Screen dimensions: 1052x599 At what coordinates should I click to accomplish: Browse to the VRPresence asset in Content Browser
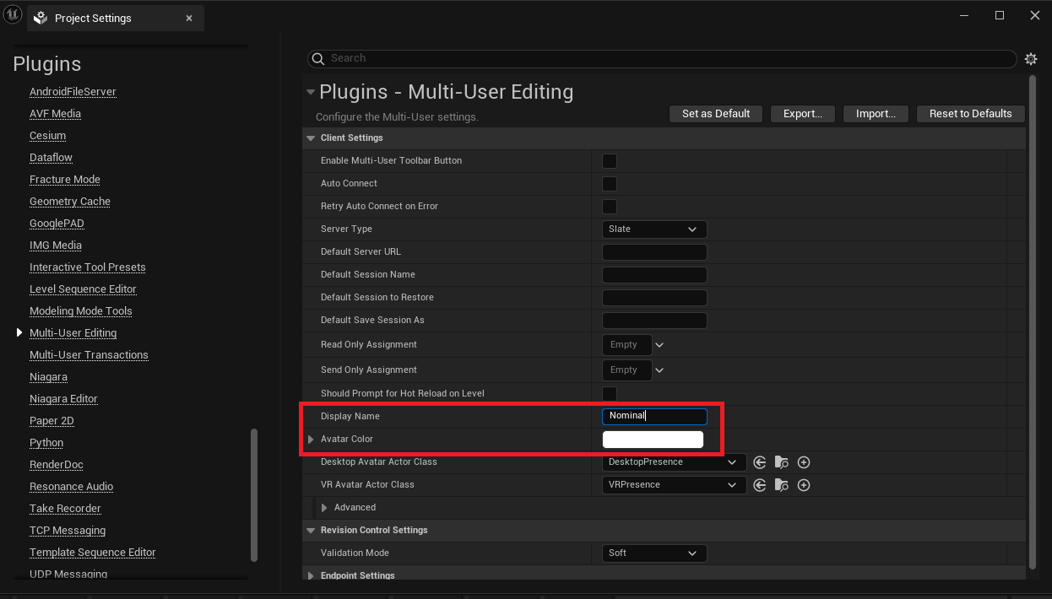[781, 484]
